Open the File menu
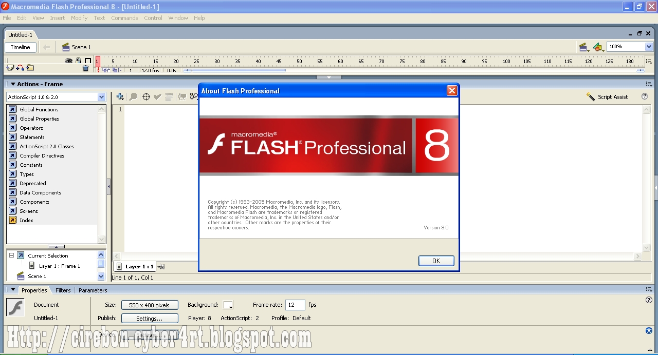 (x=7, y=18)
